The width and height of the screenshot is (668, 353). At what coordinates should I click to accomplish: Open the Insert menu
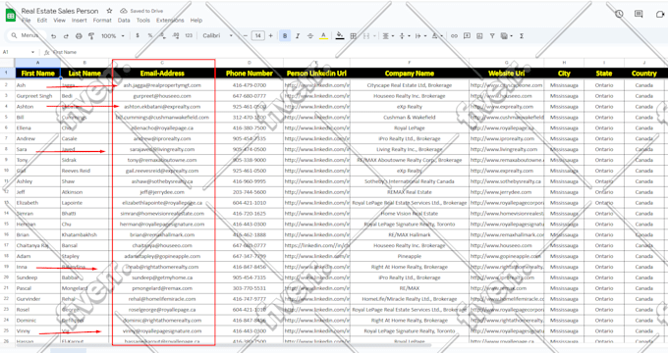click(79, 20)
